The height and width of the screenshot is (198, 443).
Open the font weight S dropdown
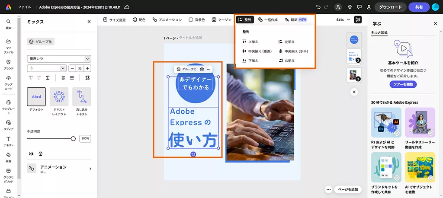point(47,68)
